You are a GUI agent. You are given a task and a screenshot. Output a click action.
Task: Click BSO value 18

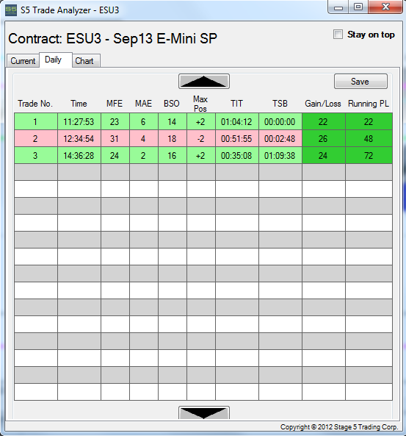(173, 138)
